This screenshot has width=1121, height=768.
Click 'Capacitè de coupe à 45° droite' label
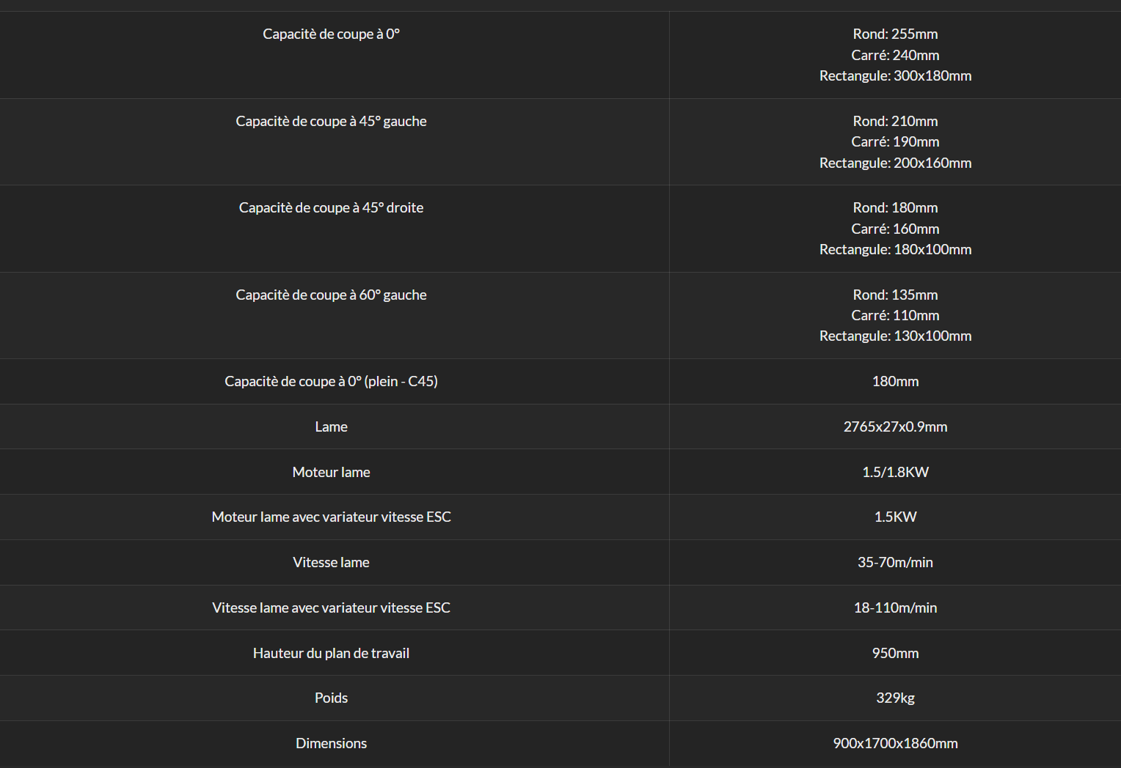click(331, 207)
